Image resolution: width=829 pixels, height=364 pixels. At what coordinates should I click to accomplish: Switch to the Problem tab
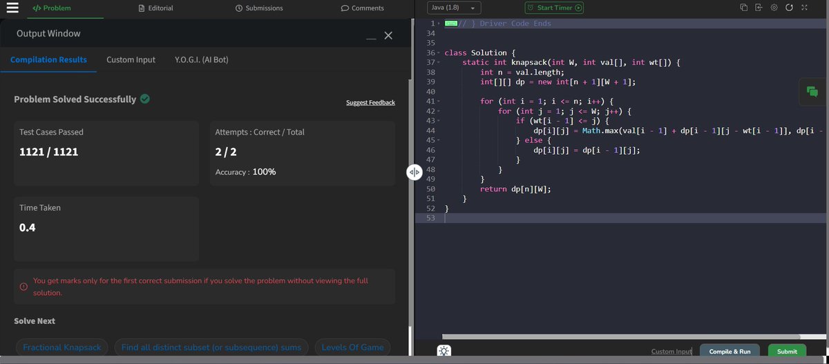click(x=51, y=8)
